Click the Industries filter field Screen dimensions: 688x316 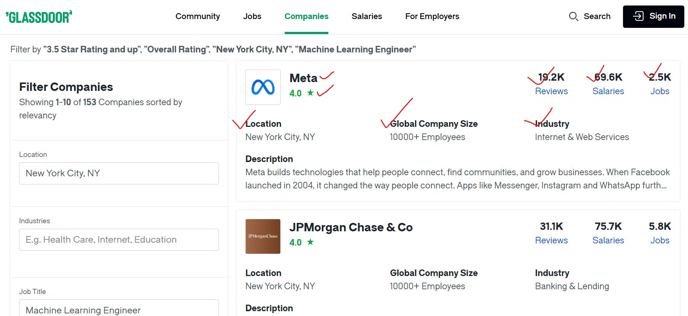pos(118,239)
